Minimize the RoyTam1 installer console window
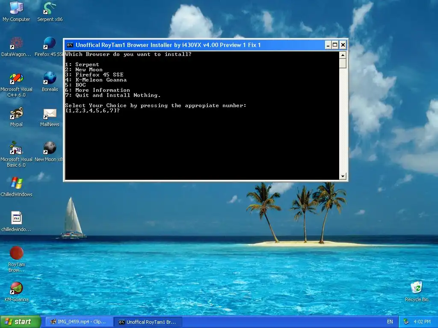The height and width of the screenshot is (328, 438). (328, 45)
